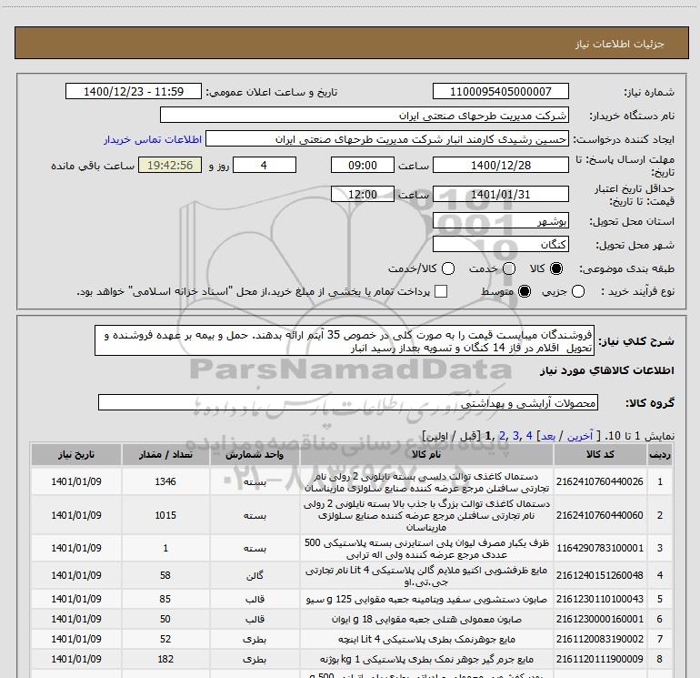
Task: Click the تاریخ نیاز column header
Action: coord(76,454)
